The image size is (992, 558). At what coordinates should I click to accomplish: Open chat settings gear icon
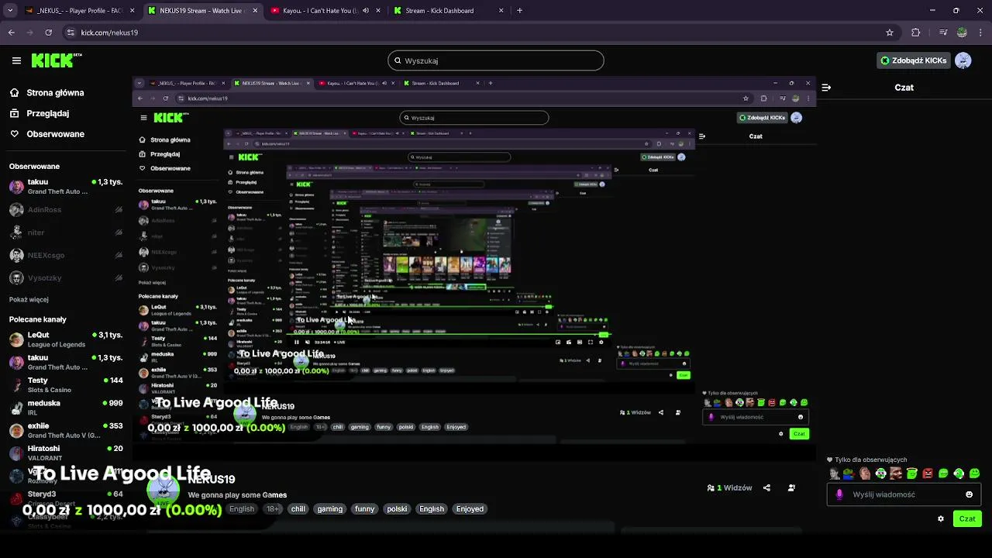click(941, 519)
